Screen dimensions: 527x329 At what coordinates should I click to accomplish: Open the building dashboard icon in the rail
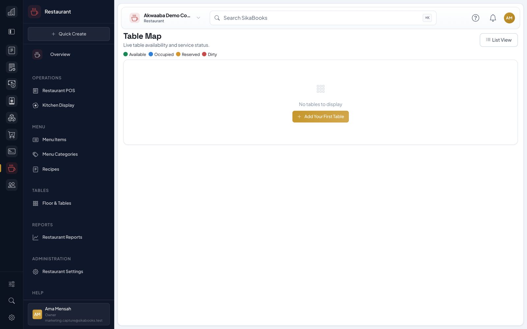[12, 12]
